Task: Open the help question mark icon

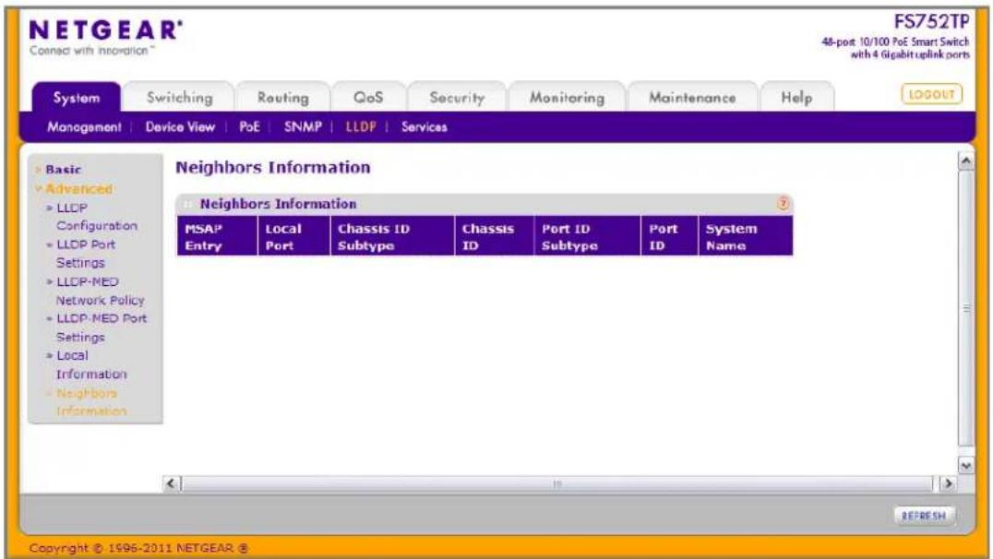Action: tap(783, 203)
